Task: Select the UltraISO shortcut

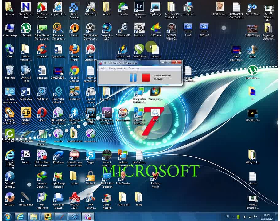Action: 10,199
